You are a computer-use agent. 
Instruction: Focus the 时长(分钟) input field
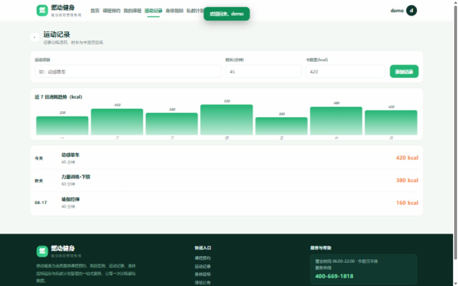[x=263, y=71]
